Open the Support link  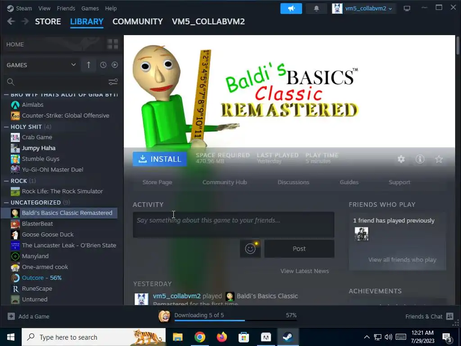point(399,182)
